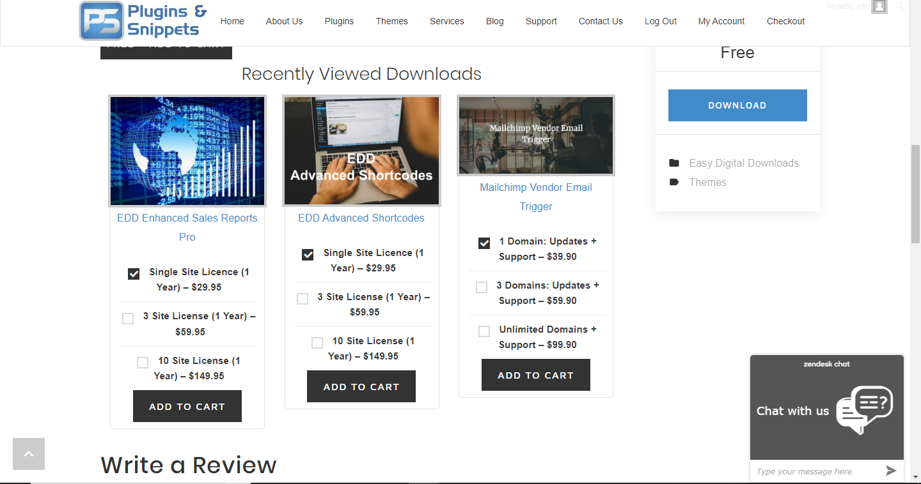
Task: Click the Howdy greeting text
Action: (x=847, y=6)
